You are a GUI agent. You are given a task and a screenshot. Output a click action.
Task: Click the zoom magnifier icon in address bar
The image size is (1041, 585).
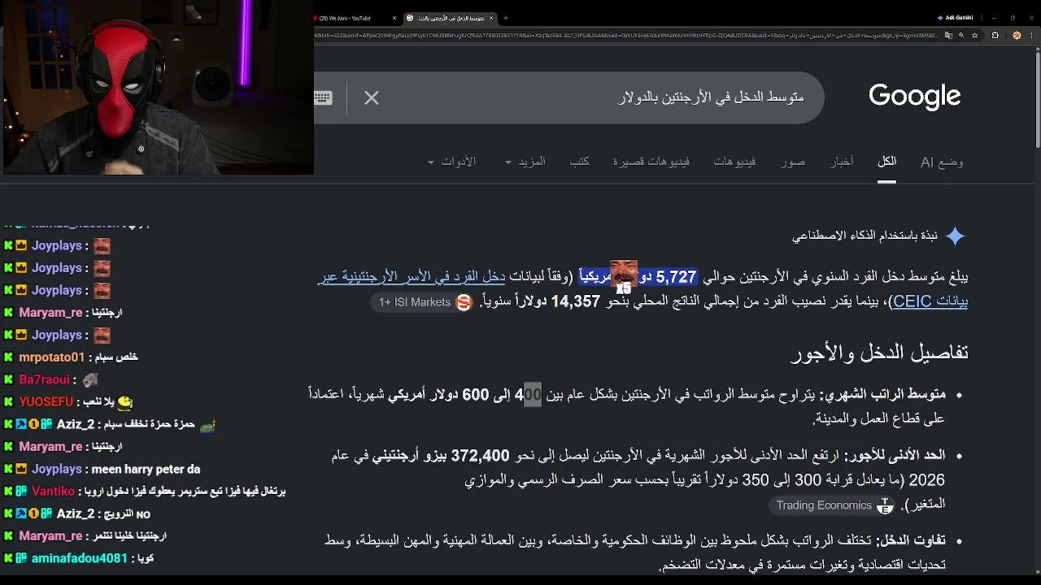tap(962, 36)
